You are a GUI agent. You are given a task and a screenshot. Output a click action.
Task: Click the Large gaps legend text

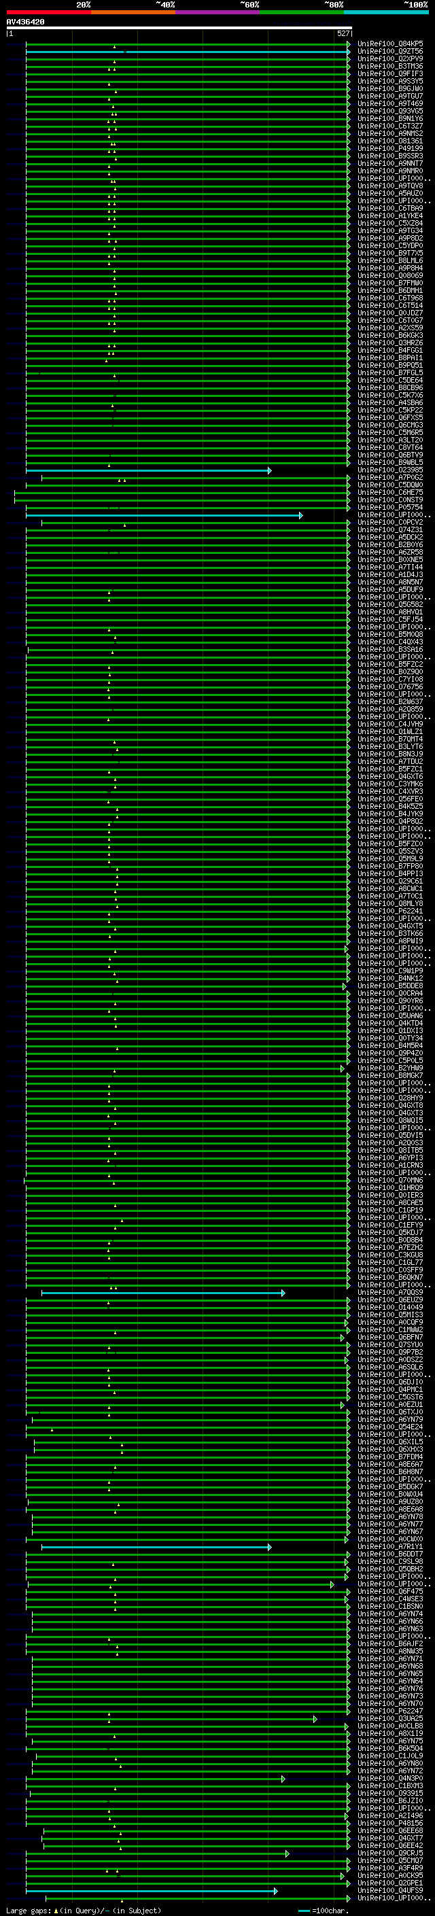pyautogui.click(x=84, y=1910)
